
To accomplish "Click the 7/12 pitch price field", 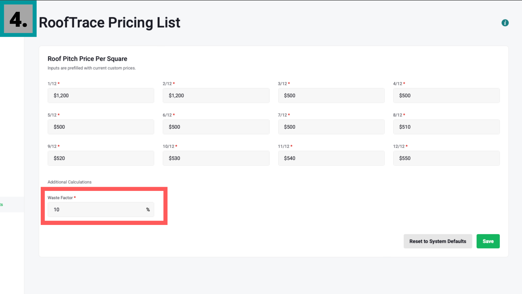I will click(x=331, y=127).
